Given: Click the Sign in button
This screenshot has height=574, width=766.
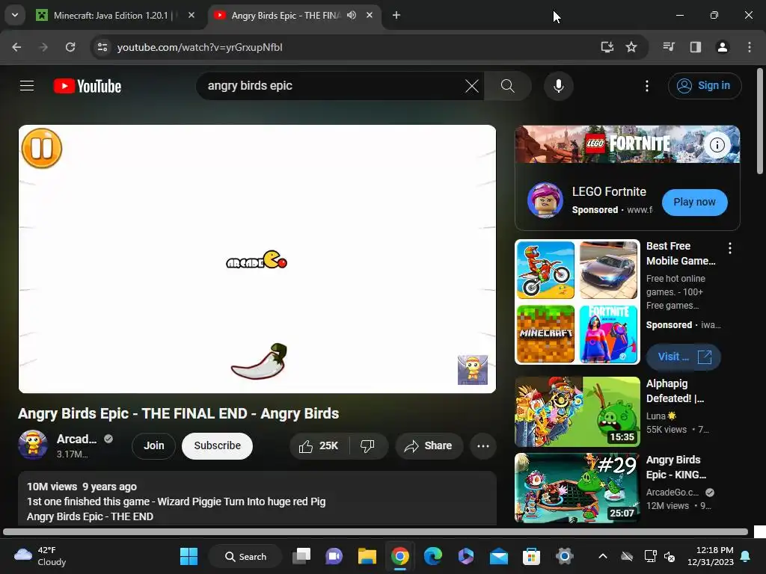Looking at the screenshot, I should coord(705,86).
